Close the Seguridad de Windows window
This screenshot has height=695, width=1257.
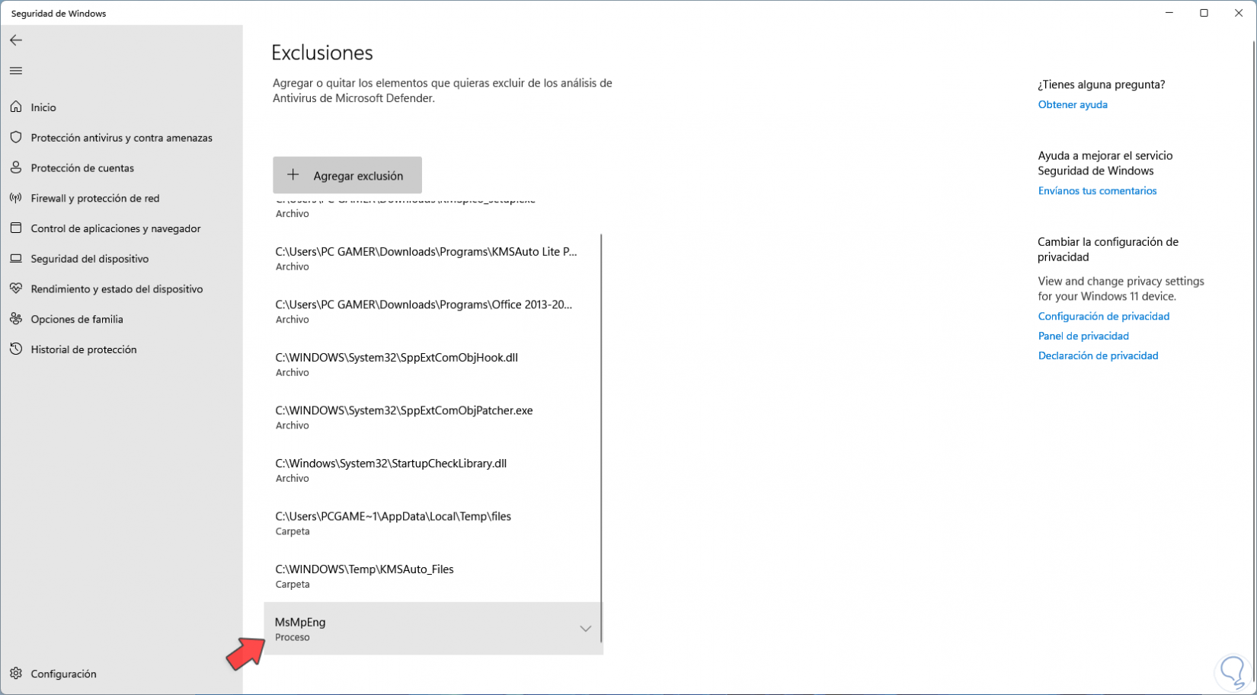[x=1239, y=13]
